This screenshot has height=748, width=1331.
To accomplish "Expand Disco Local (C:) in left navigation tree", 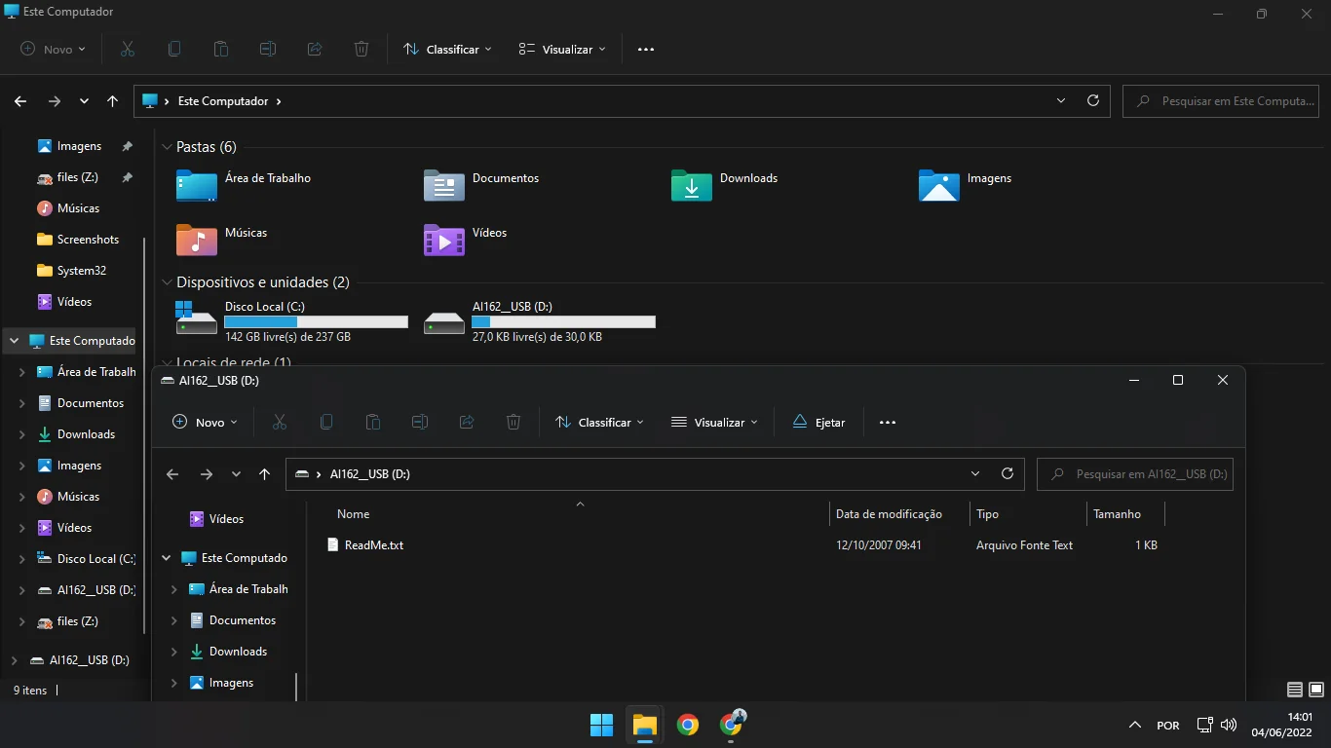I will [22, 559].
